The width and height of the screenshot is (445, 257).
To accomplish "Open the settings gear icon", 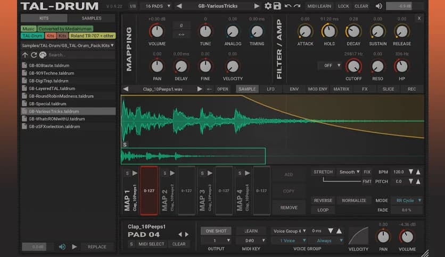I will pos(268,6).
